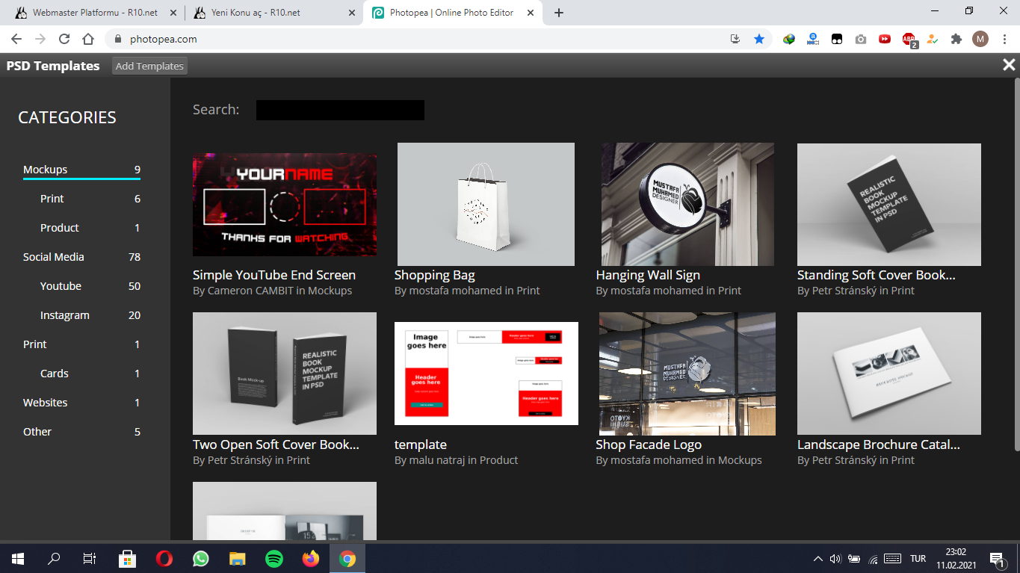Select the top-level Print category with 1 item
This screenshot has height=573, width=1020.
(81, 344)
